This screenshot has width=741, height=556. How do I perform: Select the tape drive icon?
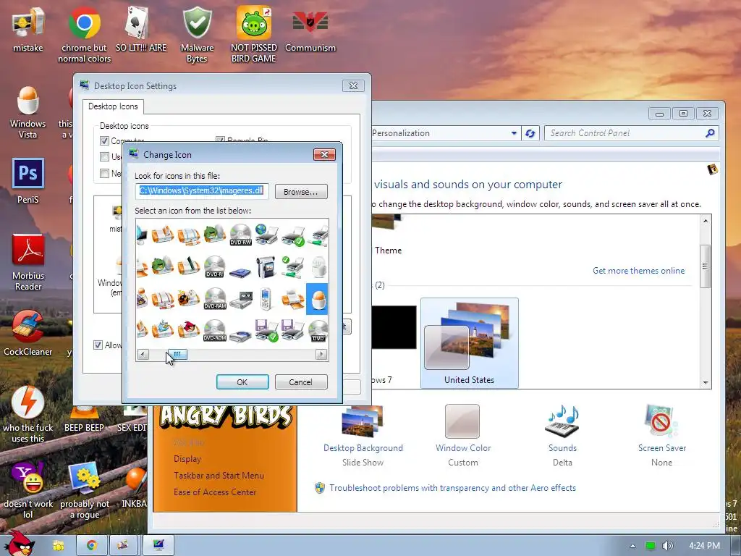click(x=240, y=300)
